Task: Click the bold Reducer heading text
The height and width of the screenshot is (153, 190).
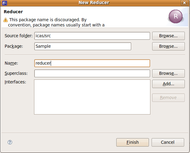Action: point(13,12)
